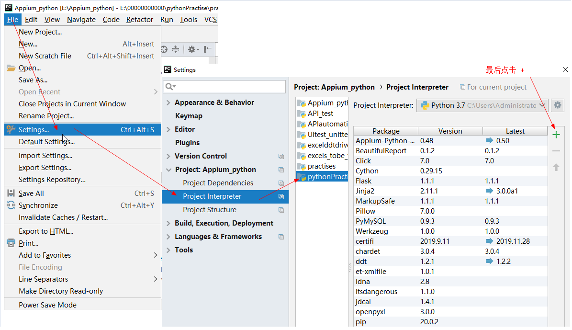The image size is (572, 330).
Task: Click the copy icon beside Languages & Frameworks
Action: 281,237
